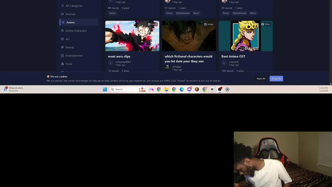Click the Entertainment category icon
The image size is (332, 187).
63,56
